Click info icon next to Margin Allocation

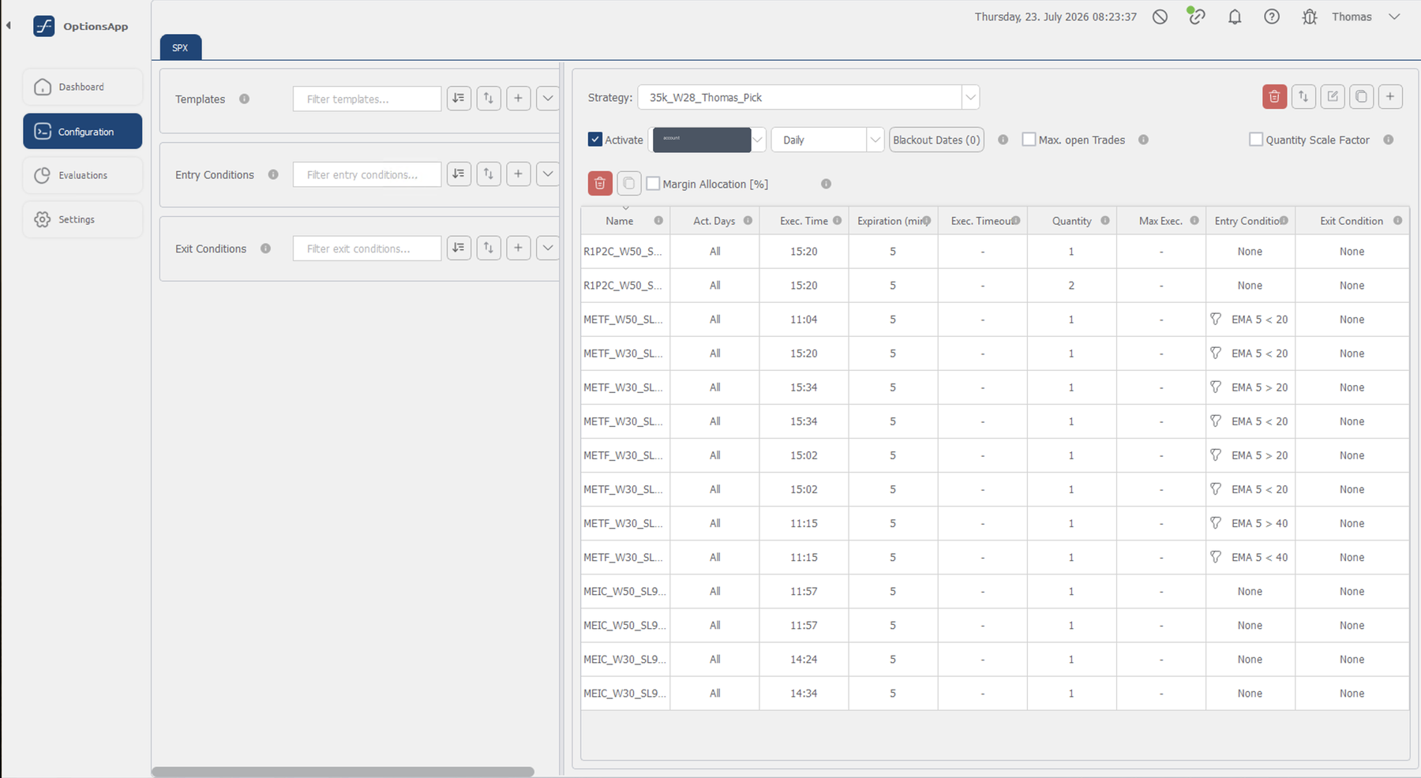pos(826,184)
